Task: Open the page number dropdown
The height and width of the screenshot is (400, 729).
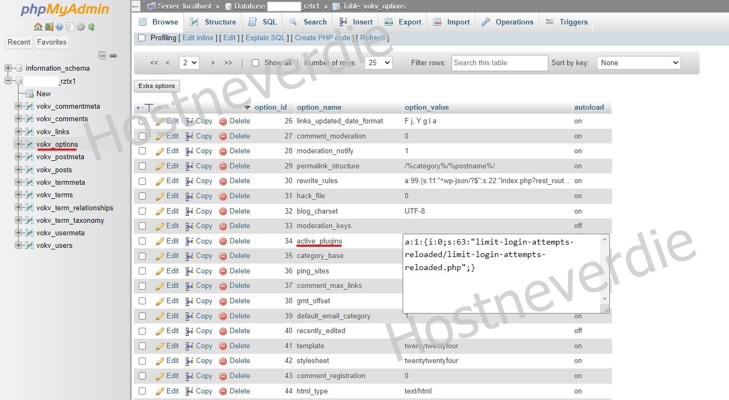Action: (x=189, y=63)
